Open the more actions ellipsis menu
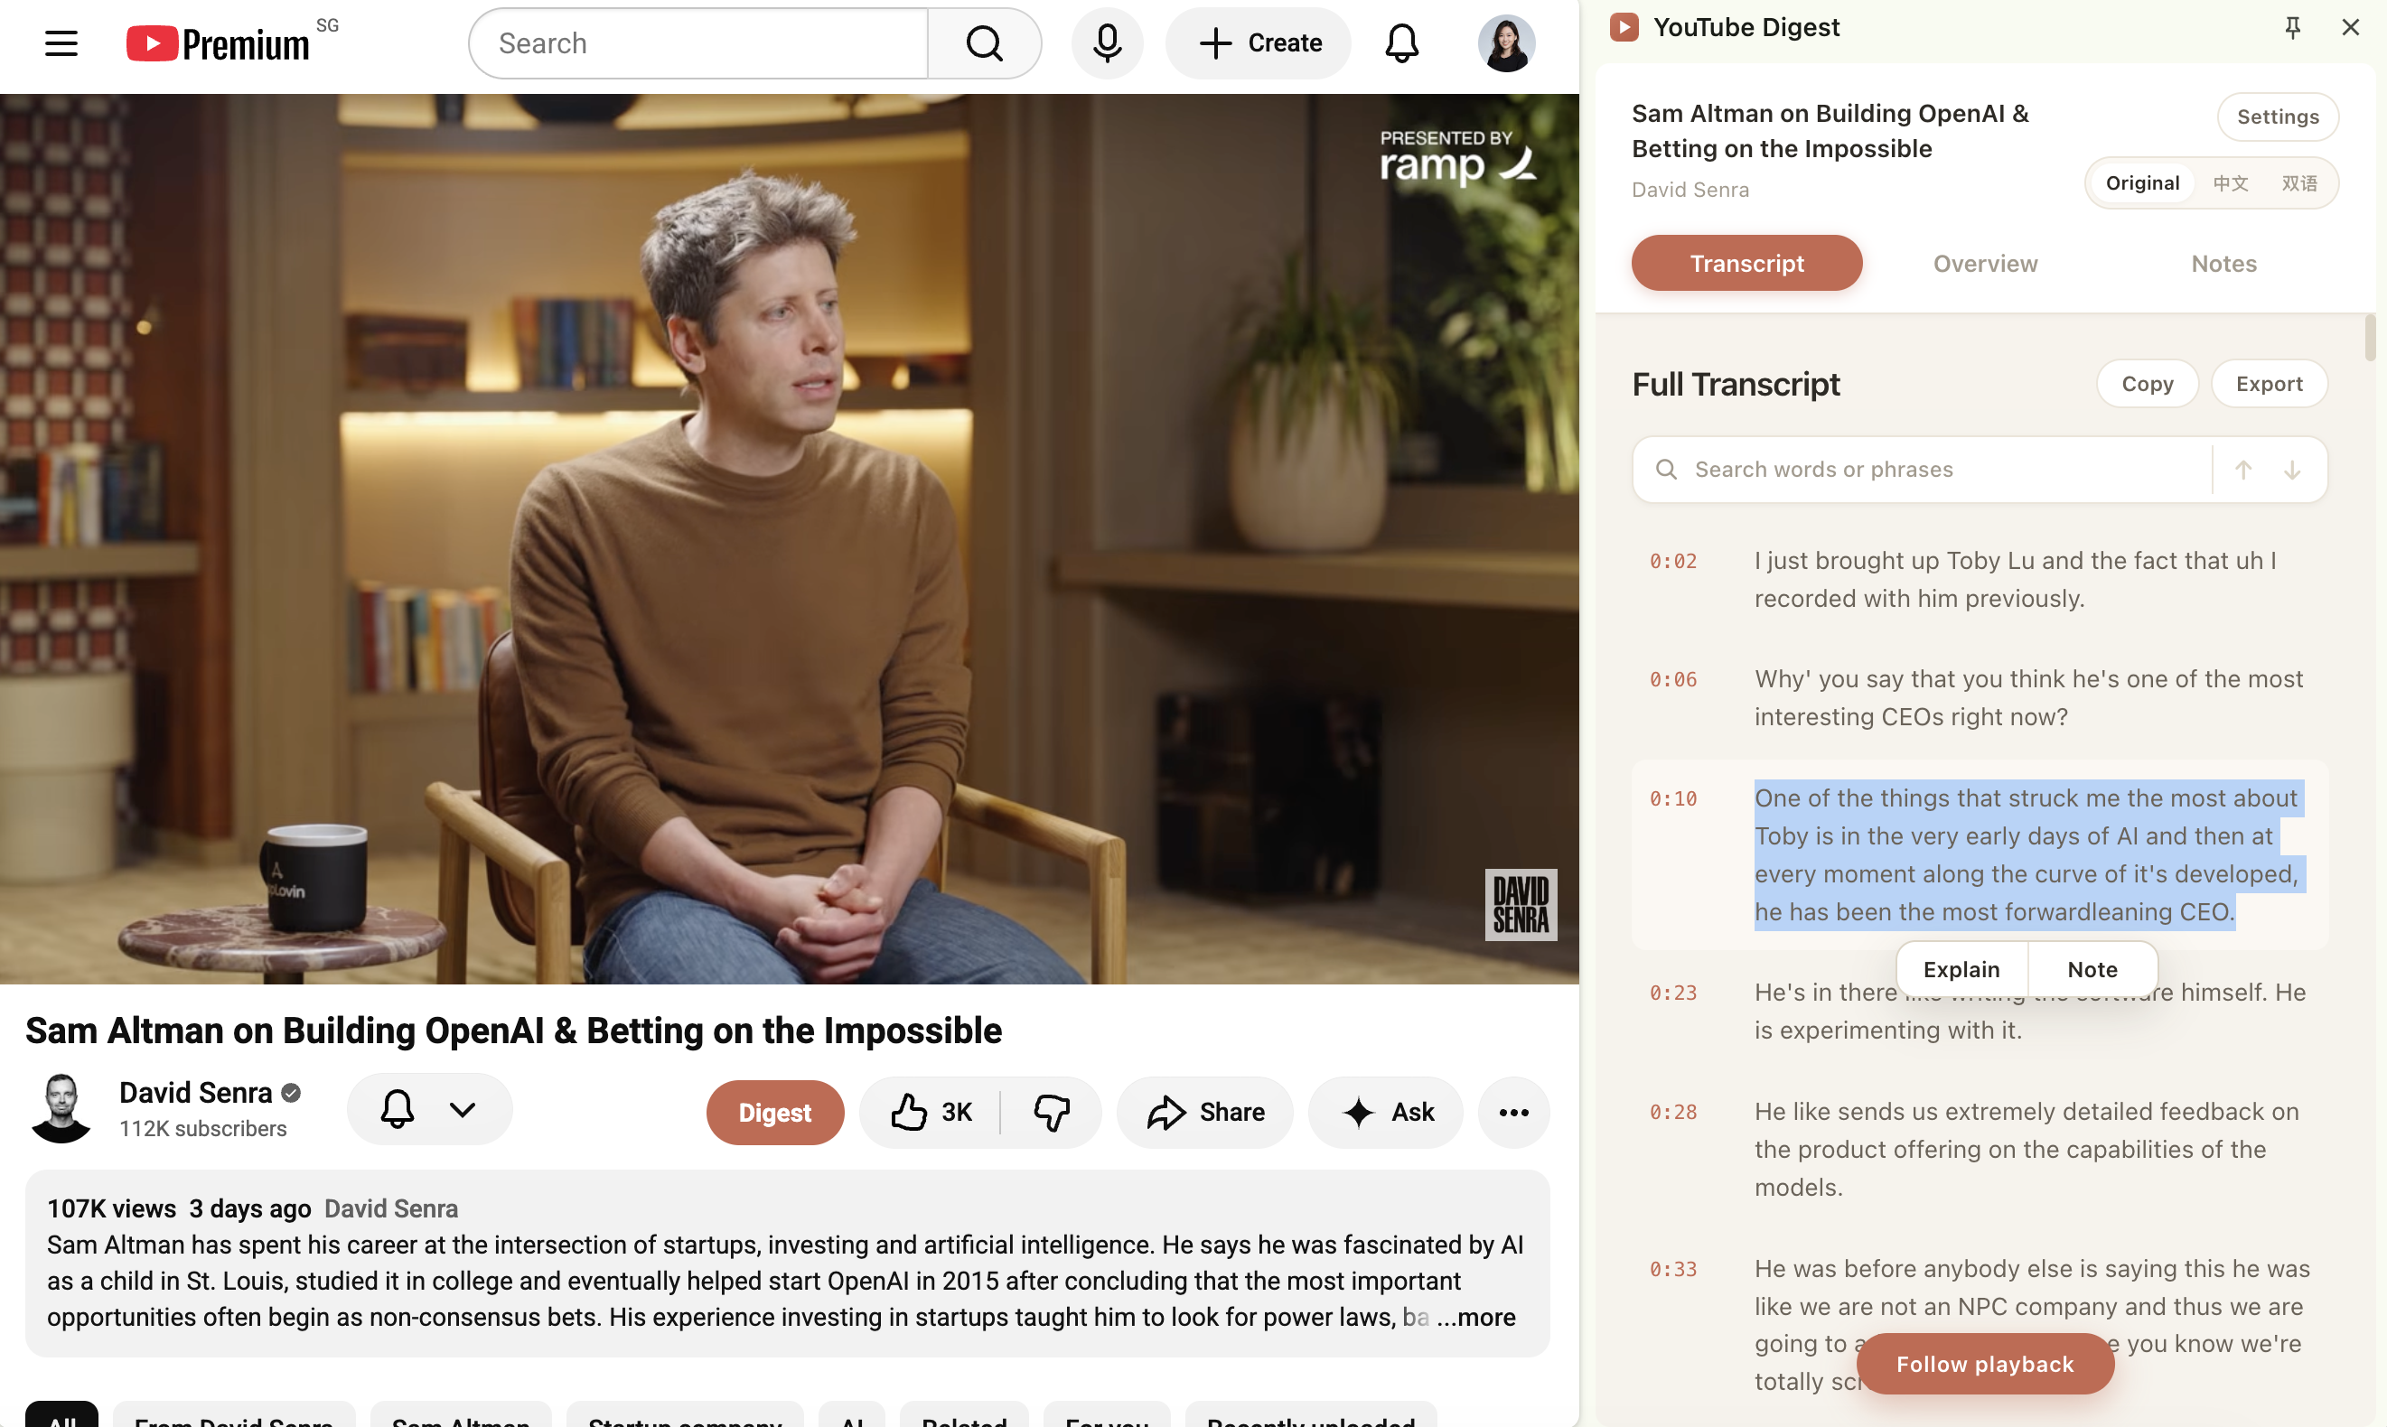Viewport: 2387px width, 1427px height. [1513, 1113]
